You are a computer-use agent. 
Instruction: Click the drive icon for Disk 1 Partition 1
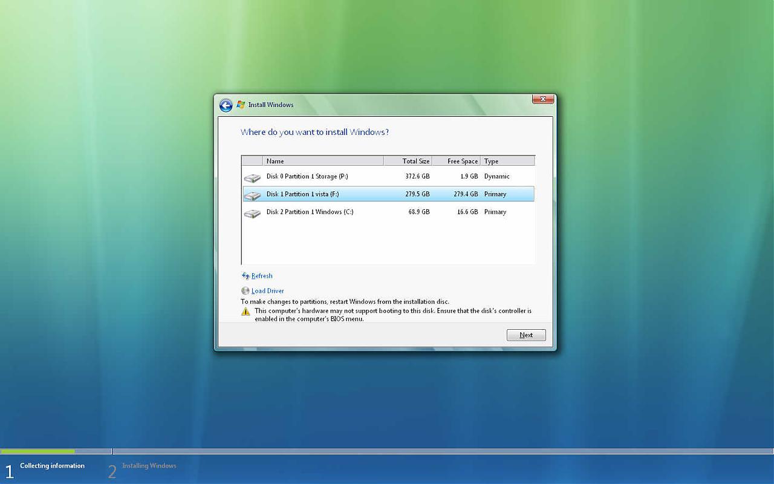pos(252,195)
